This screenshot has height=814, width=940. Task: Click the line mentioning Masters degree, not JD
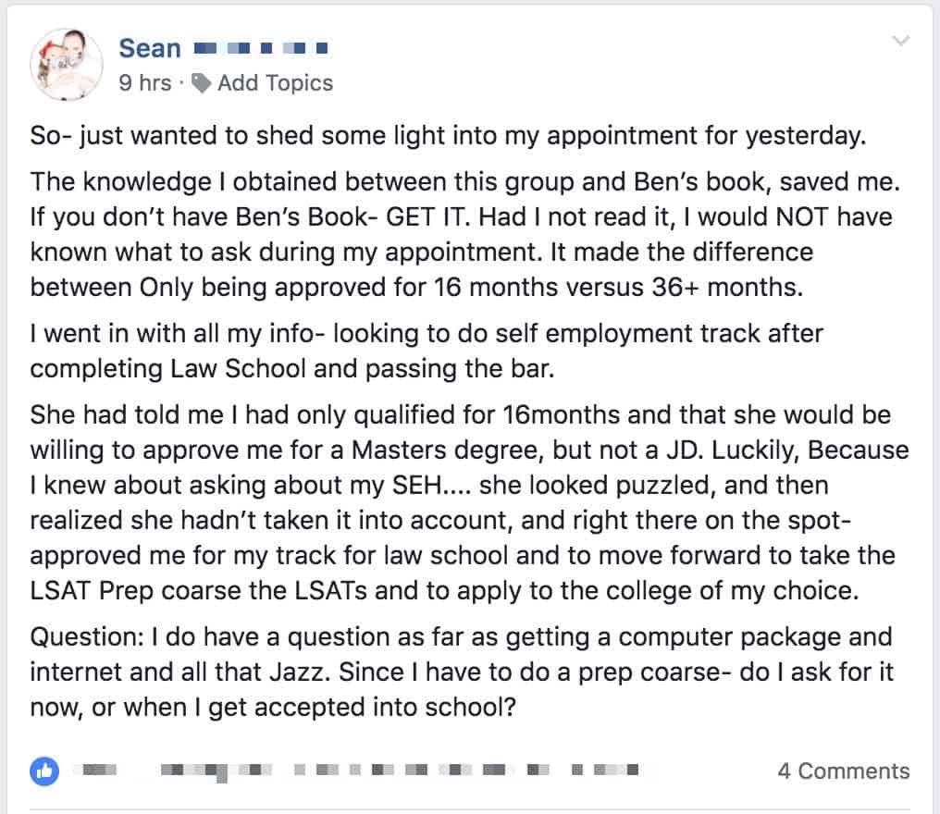pyautogui.click(x=469, y=450)
